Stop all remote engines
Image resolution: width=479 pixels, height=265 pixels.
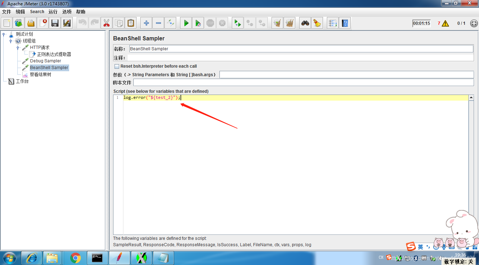[x=250, y=23]
